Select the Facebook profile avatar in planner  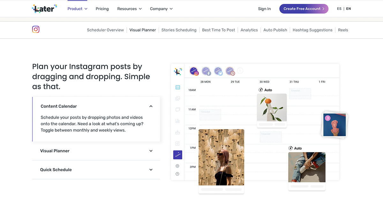(x=206, y=71)
